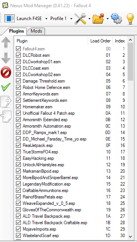Click the green checkmark enable all icon
137x242 pixels.
(6, 87)
